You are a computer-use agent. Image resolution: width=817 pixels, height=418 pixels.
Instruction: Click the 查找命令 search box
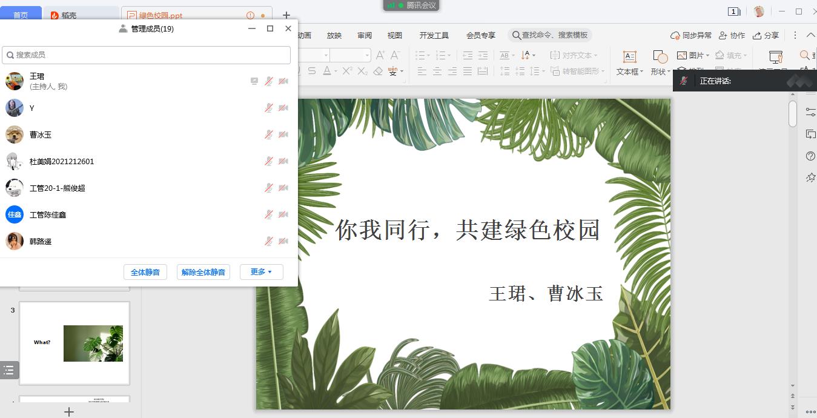(x=550, y=35)
